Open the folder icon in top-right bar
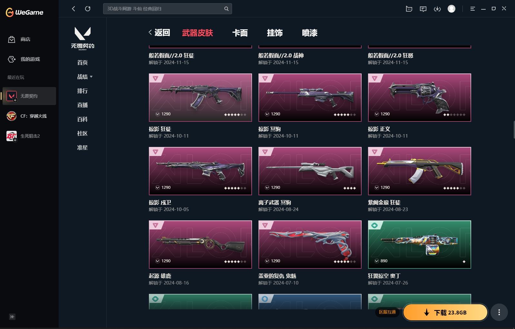Image resolution: width=515 pixels, height=329 pixels. click(409, 9)
